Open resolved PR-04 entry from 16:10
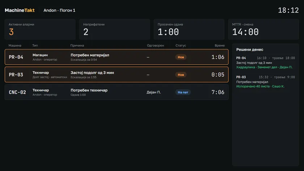The image size is (304, 171). coord(265,63)
